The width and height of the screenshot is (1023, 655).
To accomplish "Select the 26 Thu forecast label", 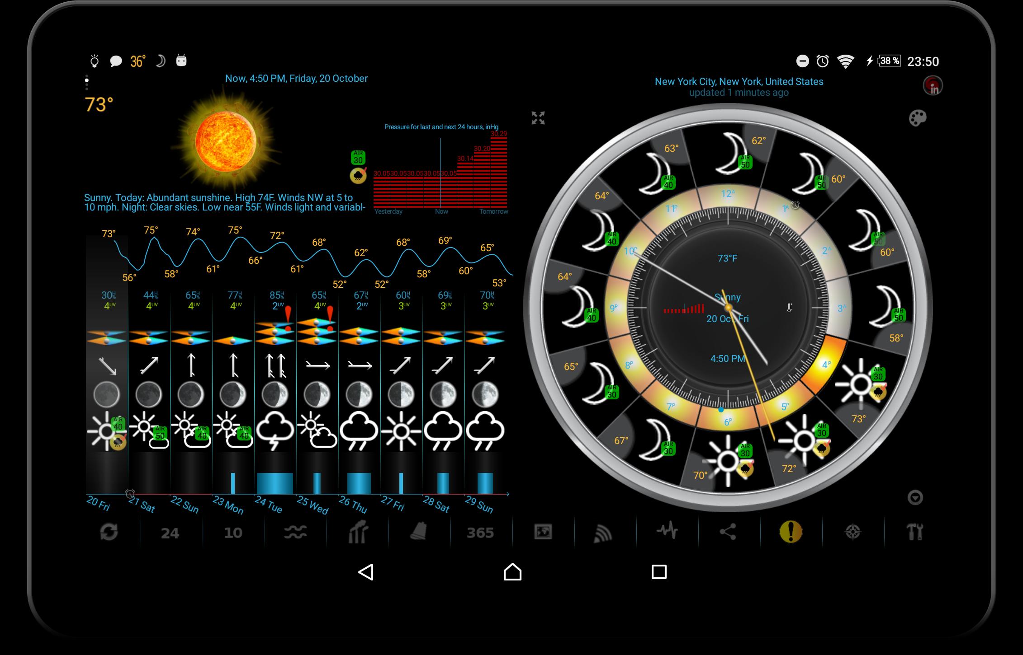I will pos(353,505).
